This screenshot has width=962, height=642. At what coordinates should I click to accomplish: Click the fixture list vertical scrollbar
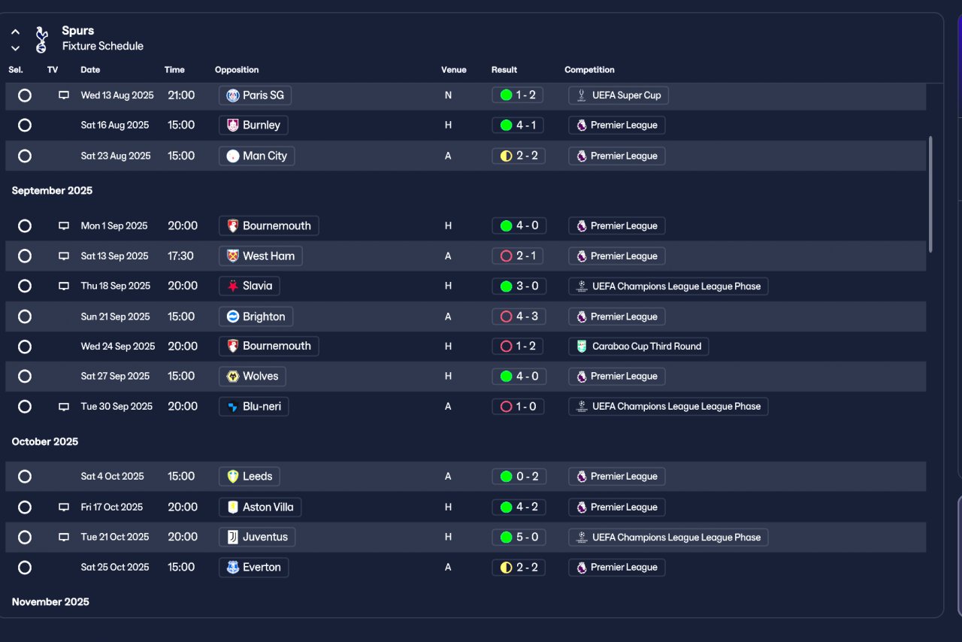[x=931, y=194]
